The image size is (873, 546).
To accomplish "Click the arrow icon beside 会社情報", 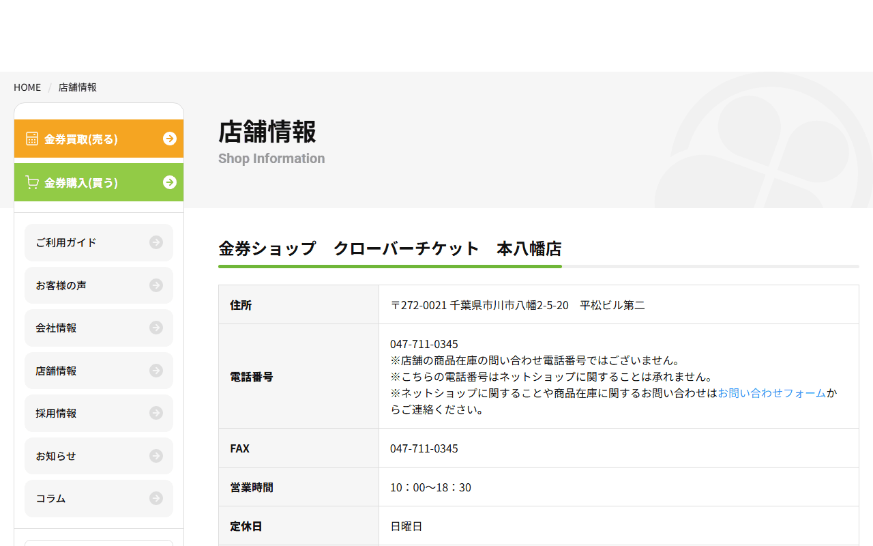I will (156, 328).
